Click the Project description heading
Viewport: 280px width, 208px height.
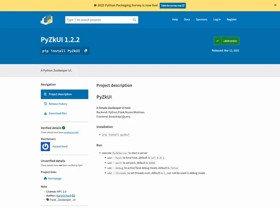point(114,85)
